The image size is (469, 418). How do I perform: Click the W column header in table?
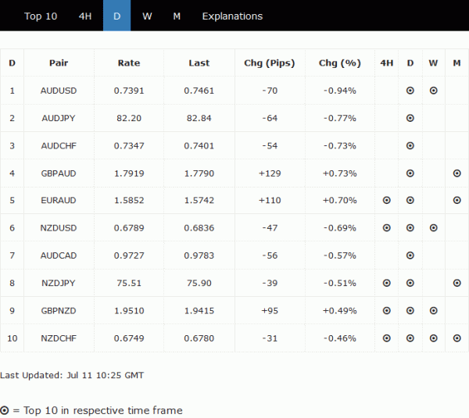coord(433,63)
